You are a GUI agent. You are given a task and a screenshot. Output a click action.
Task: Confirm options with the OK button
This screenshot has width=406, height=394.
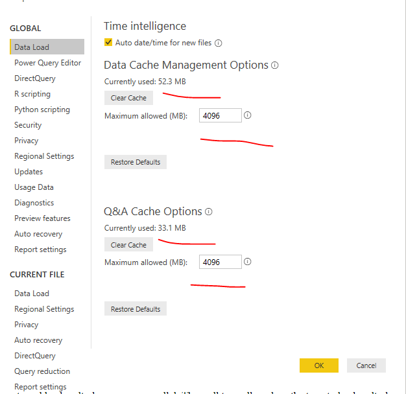[319, 365]
